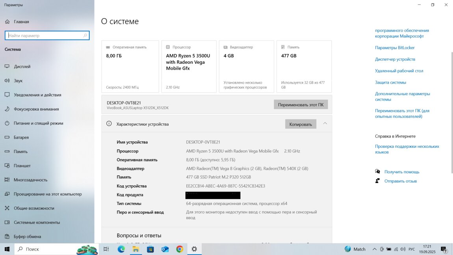The image size is (453, 255).
Task: Click the Find a setting search field
Action: pos(45,35)
